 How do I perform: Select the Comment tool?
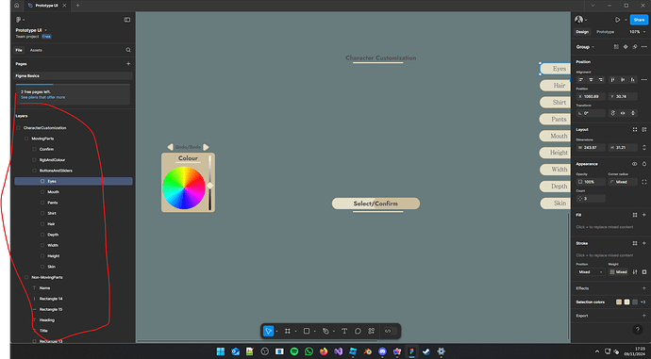coord(358,331)
